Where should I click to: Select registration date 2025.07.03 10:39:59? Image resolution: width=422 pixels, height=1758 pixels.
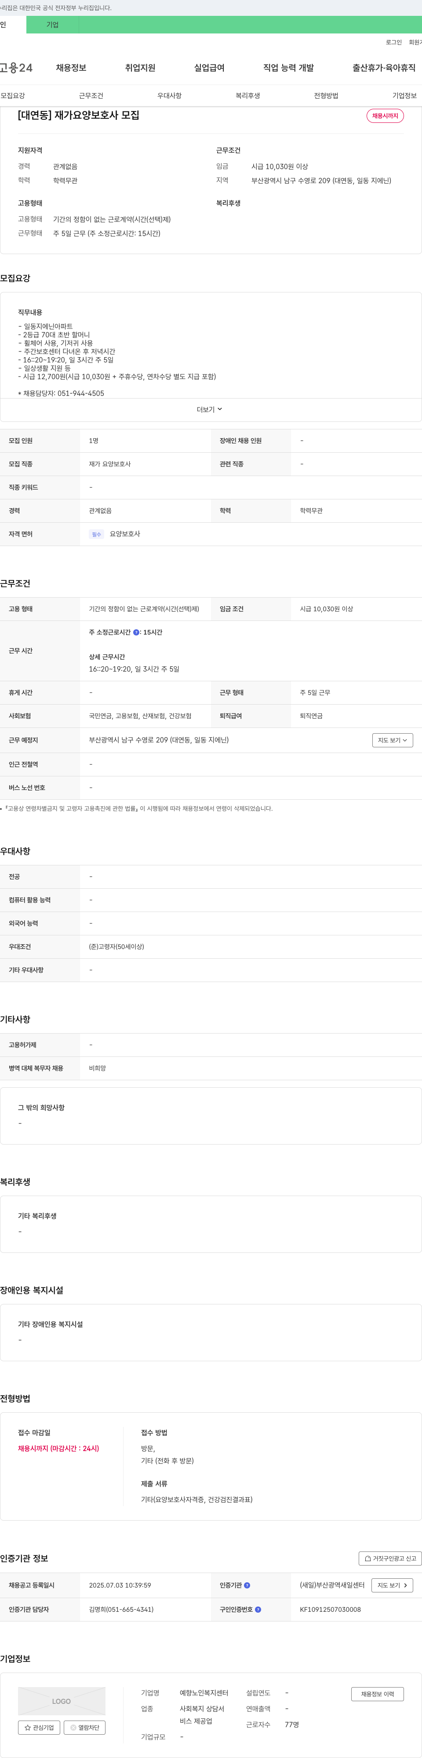click(x=120, y=1585)
